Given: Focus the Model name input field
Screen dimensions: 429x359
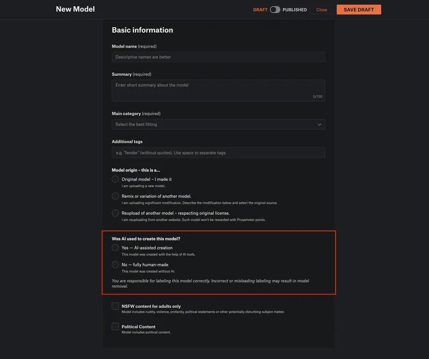Looking at the screenshot, I should coord(218,57).
